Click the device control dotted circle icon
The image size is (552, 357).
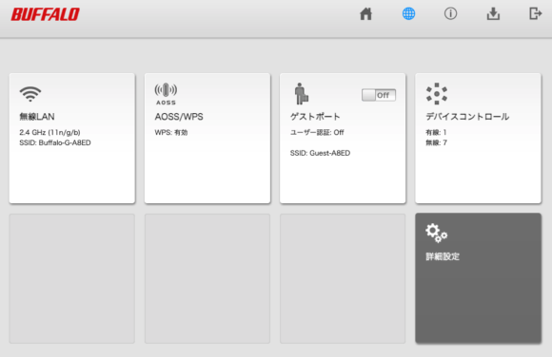click(437, 94)
